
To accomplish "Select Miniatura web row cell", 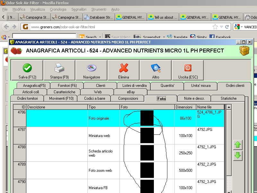I will tap(103, 136).
